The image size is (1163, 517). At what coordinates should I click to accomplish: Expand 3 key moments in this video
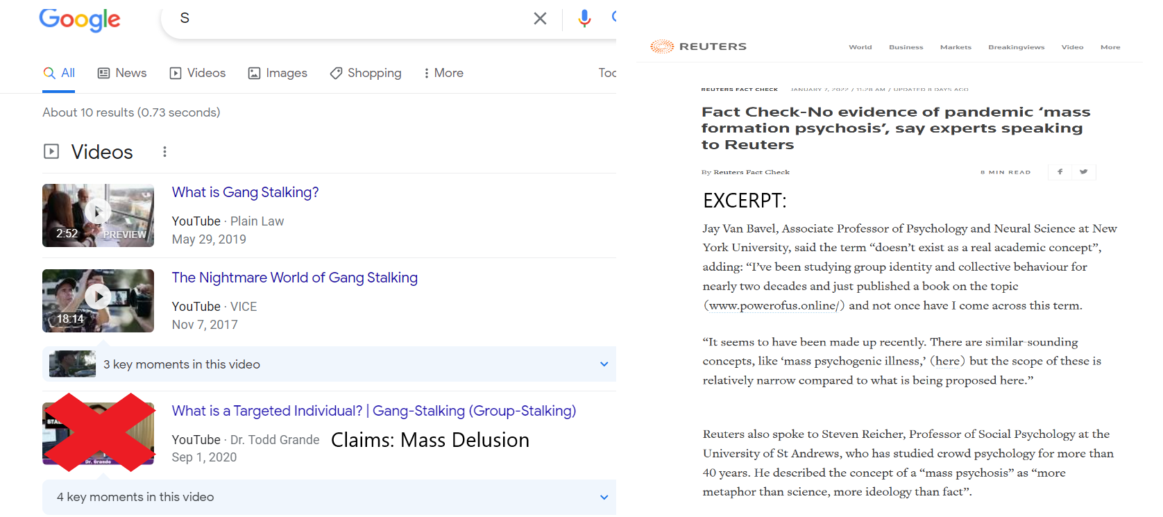point(329,364)
